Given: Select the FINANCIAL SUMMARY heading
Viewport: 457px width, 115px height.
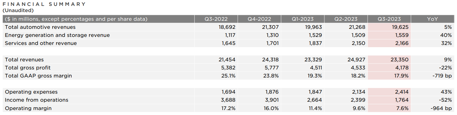Looking at the screenshot, I should point(44,4).
